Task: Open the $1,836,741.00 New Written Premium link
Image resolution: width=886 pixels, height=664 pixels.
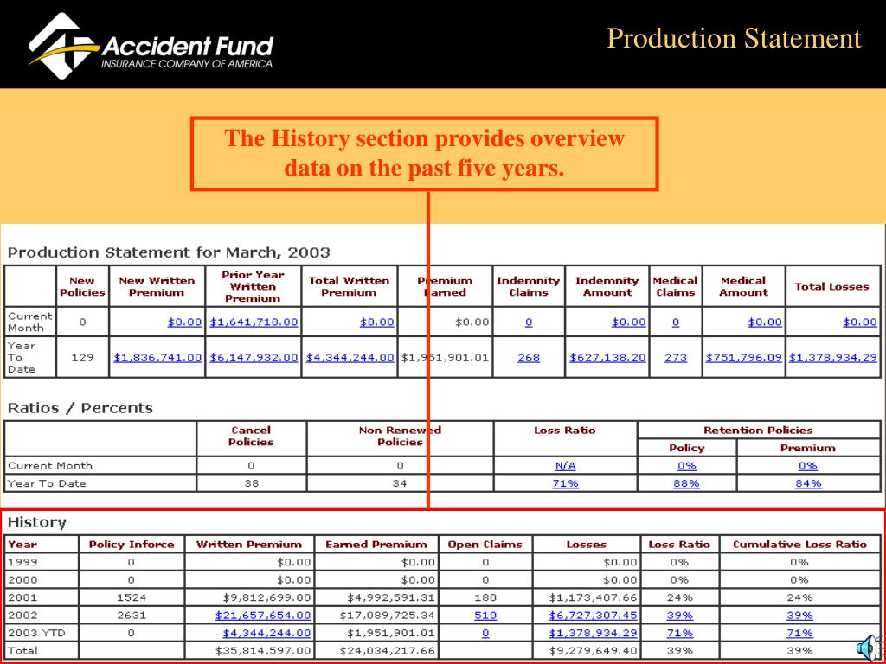Action: (x=157, y=357)
